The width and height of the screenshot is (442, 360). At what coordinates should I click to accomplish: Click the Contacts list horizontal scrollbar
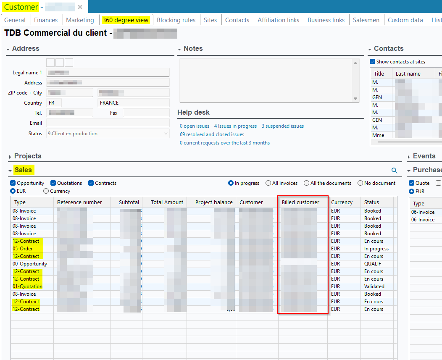(403, 142)
